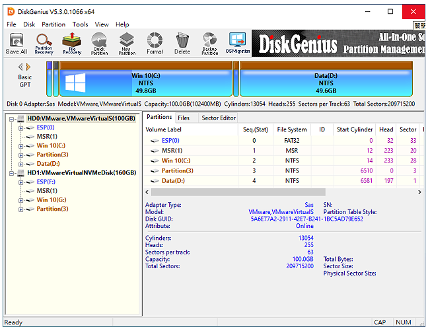The height and width of the screenshot is (331, 430).
Task: Expand Partition(3) under HD0 in the tree
Action: [x=20, y=155]
